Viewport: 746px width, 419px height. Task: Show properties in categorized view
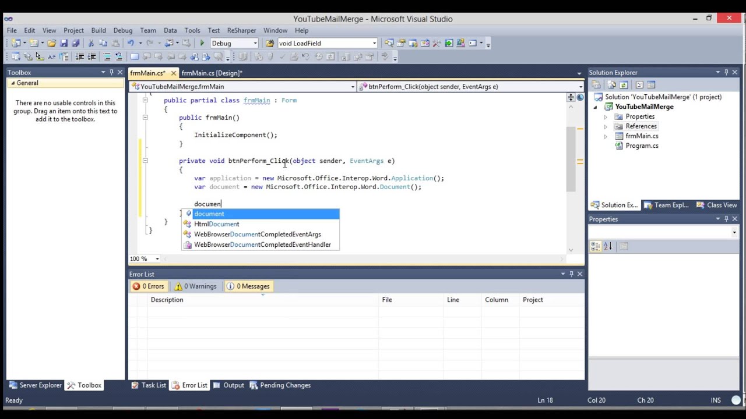pos(596,246)
